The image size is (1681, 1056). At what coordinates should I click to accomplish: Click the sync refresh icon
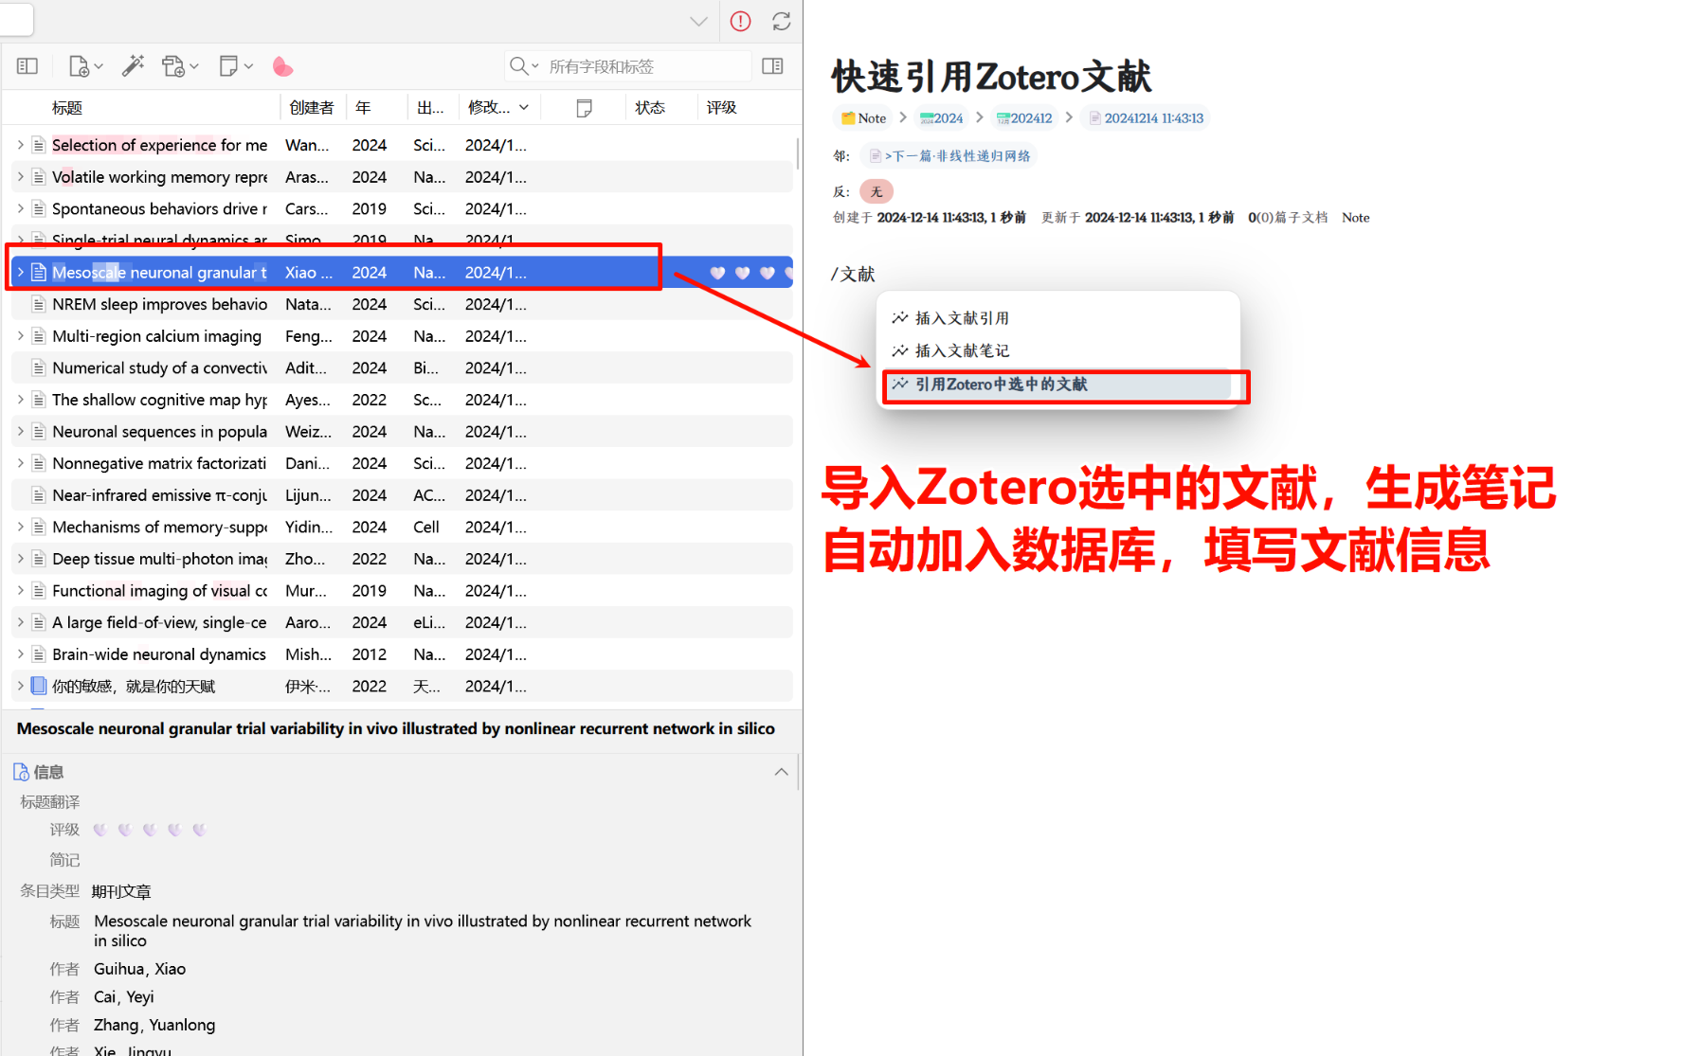781,21
